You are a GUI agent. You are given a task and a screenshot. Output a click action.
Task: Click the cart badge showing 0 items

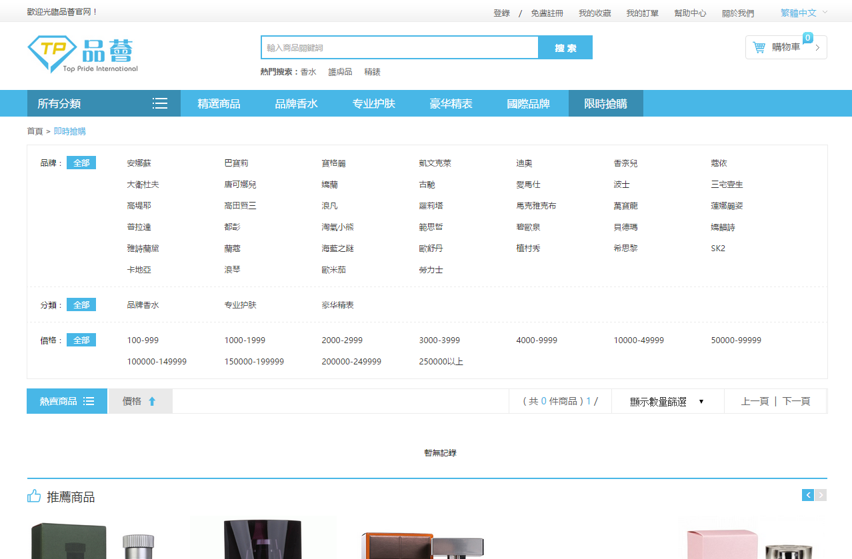click(x=807, y=38)
